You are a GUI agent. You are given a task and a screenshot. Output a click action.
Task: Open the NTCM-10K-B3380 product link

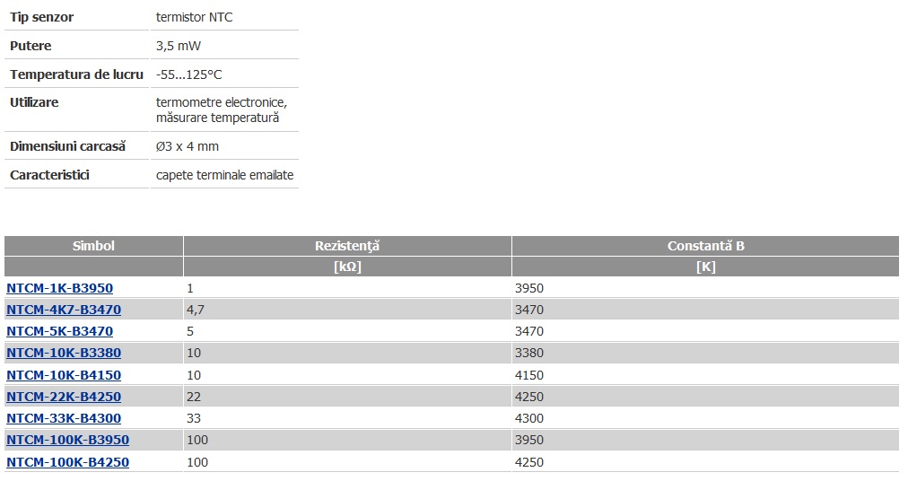tap(64, 353)
